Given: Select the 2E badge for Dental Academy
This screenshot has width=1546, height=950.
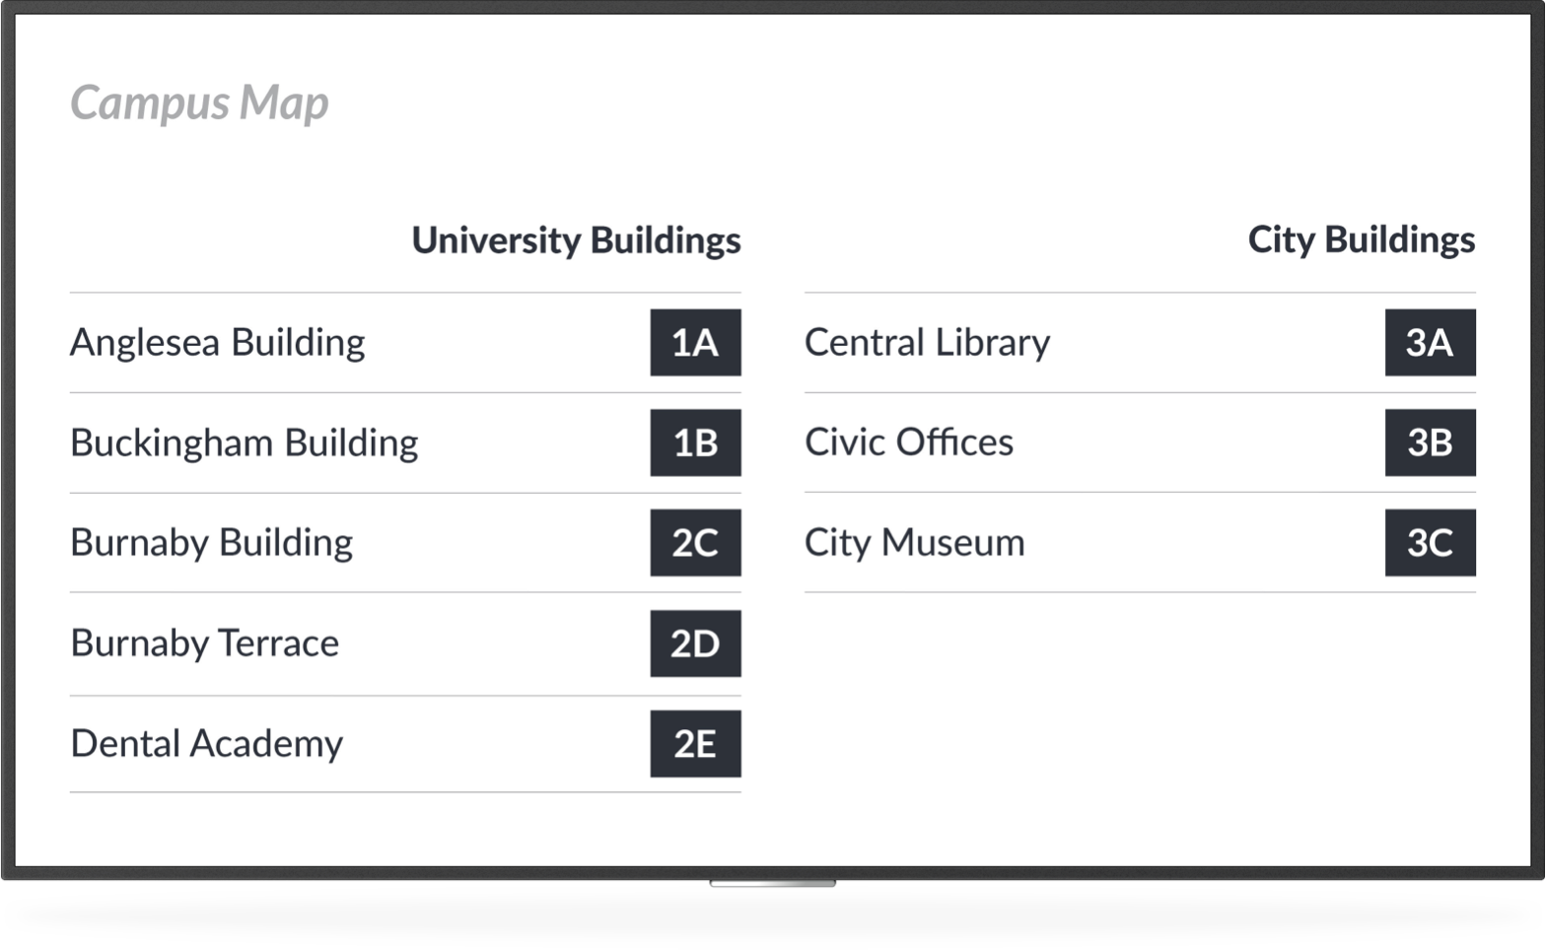Looking at the screenshot, I should pyautogui.click(x=695, y=744).
